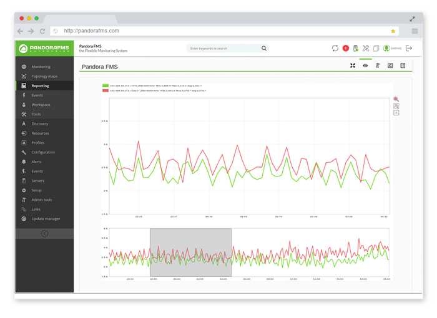The height and width of the screenshot is (318, 437).
Task: Click the chart image export icon
Action: click(x=396, y=113)
